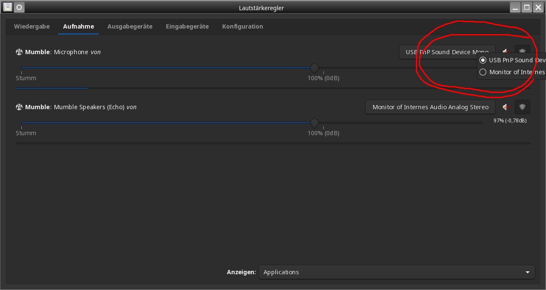Click the Anzeigen label

click(x=241, y=272)
